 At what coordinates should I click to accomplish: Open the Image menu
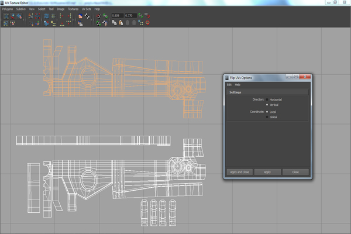(x=61, y=9)
